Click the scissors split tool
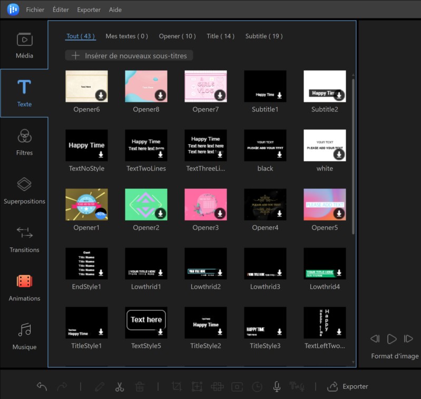 coord(120,386)
